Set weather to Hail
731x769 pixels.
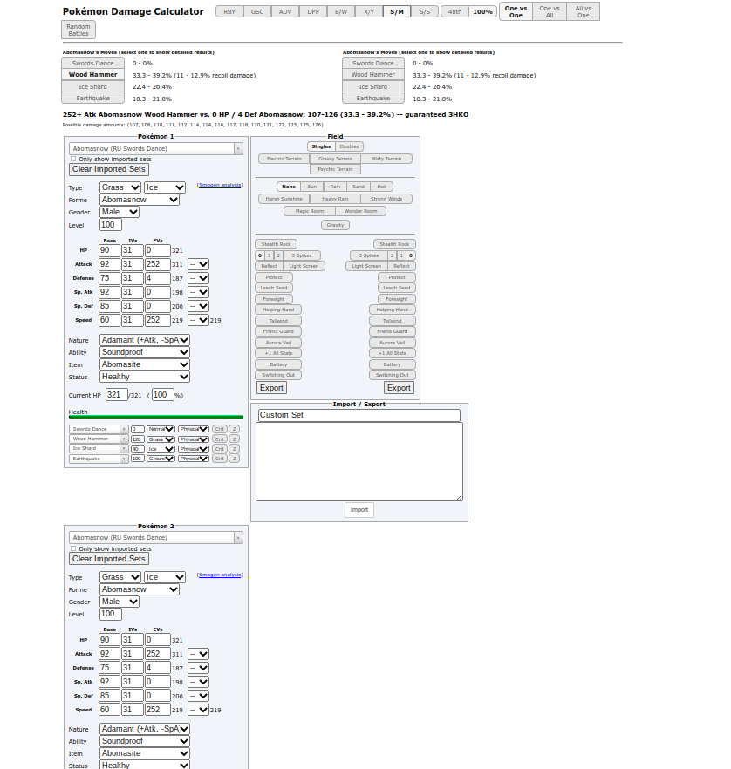pyautogui.click(x=382, y=187)
